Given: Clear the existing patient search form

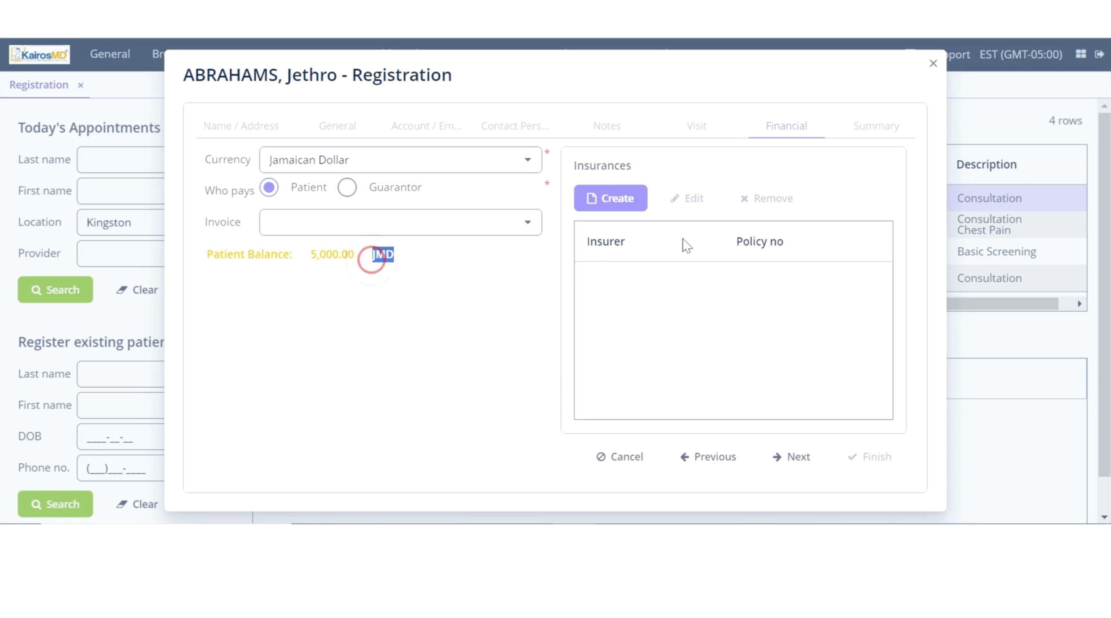Looking at the screenshot, I should coord(137,504).
